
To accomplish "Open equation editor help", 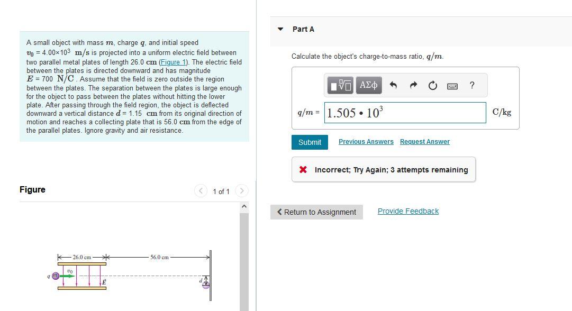I will coord(471,85).
